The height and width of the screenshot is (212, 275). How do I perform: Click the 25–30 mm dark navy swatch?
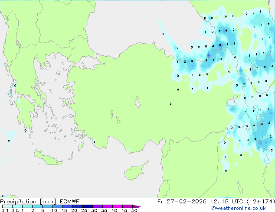88,206
